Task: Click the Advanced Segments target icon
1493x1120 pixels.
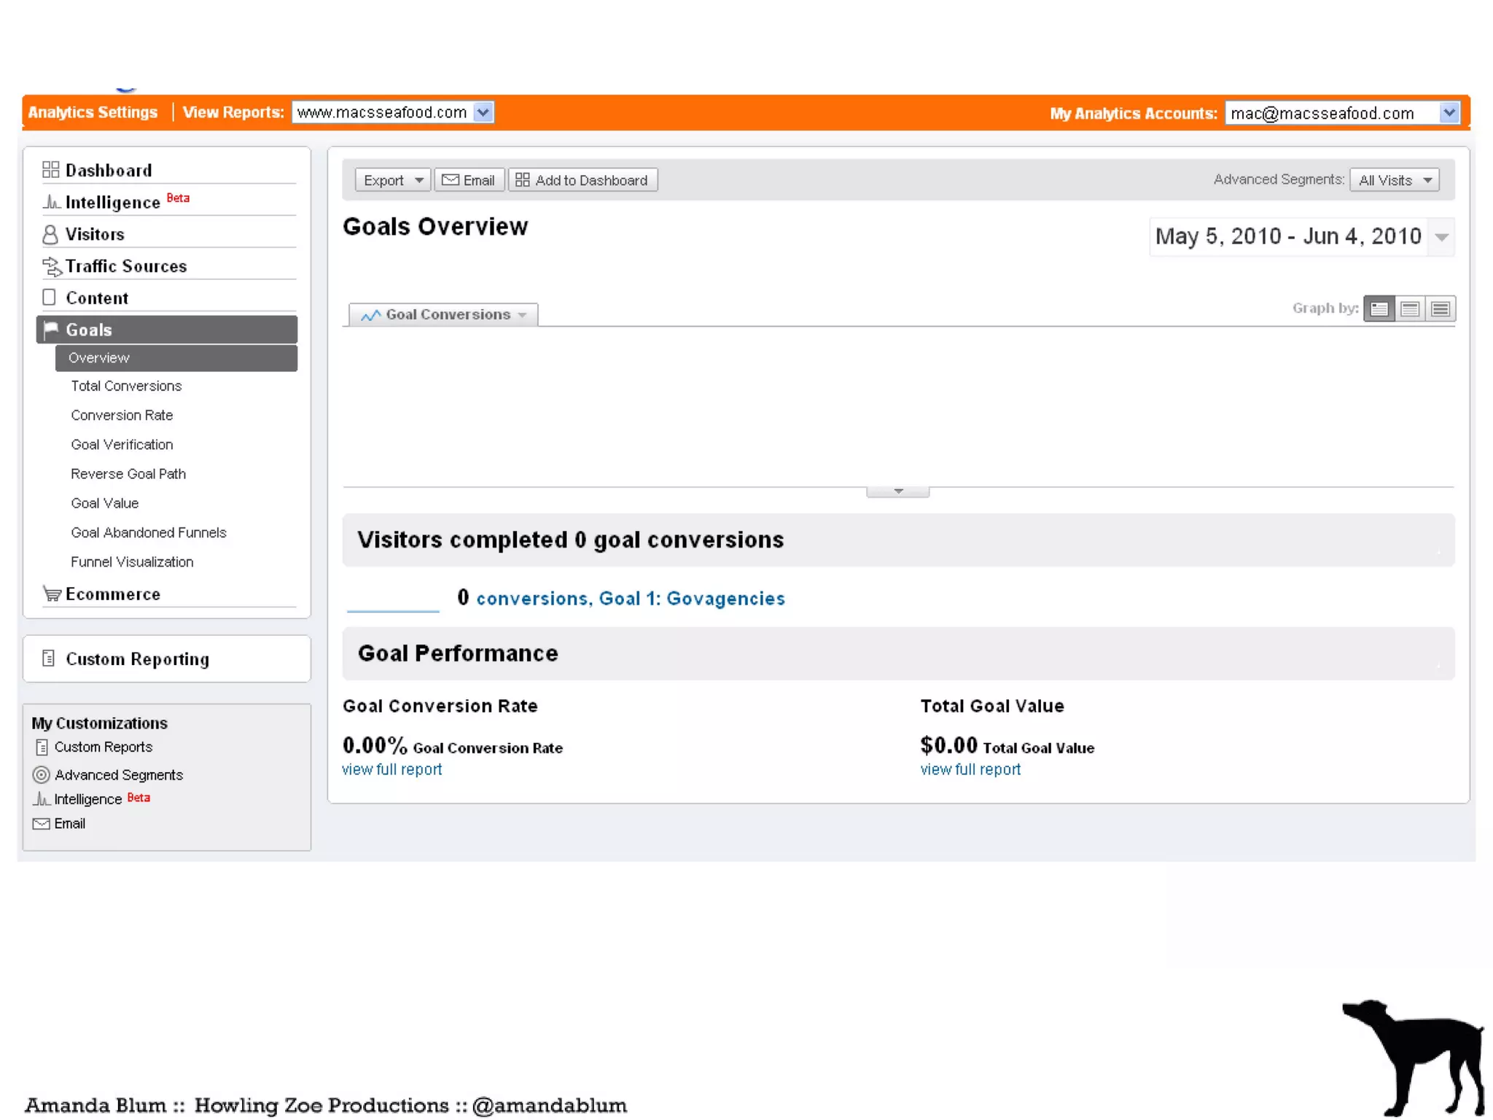Action: pos(42,774)
